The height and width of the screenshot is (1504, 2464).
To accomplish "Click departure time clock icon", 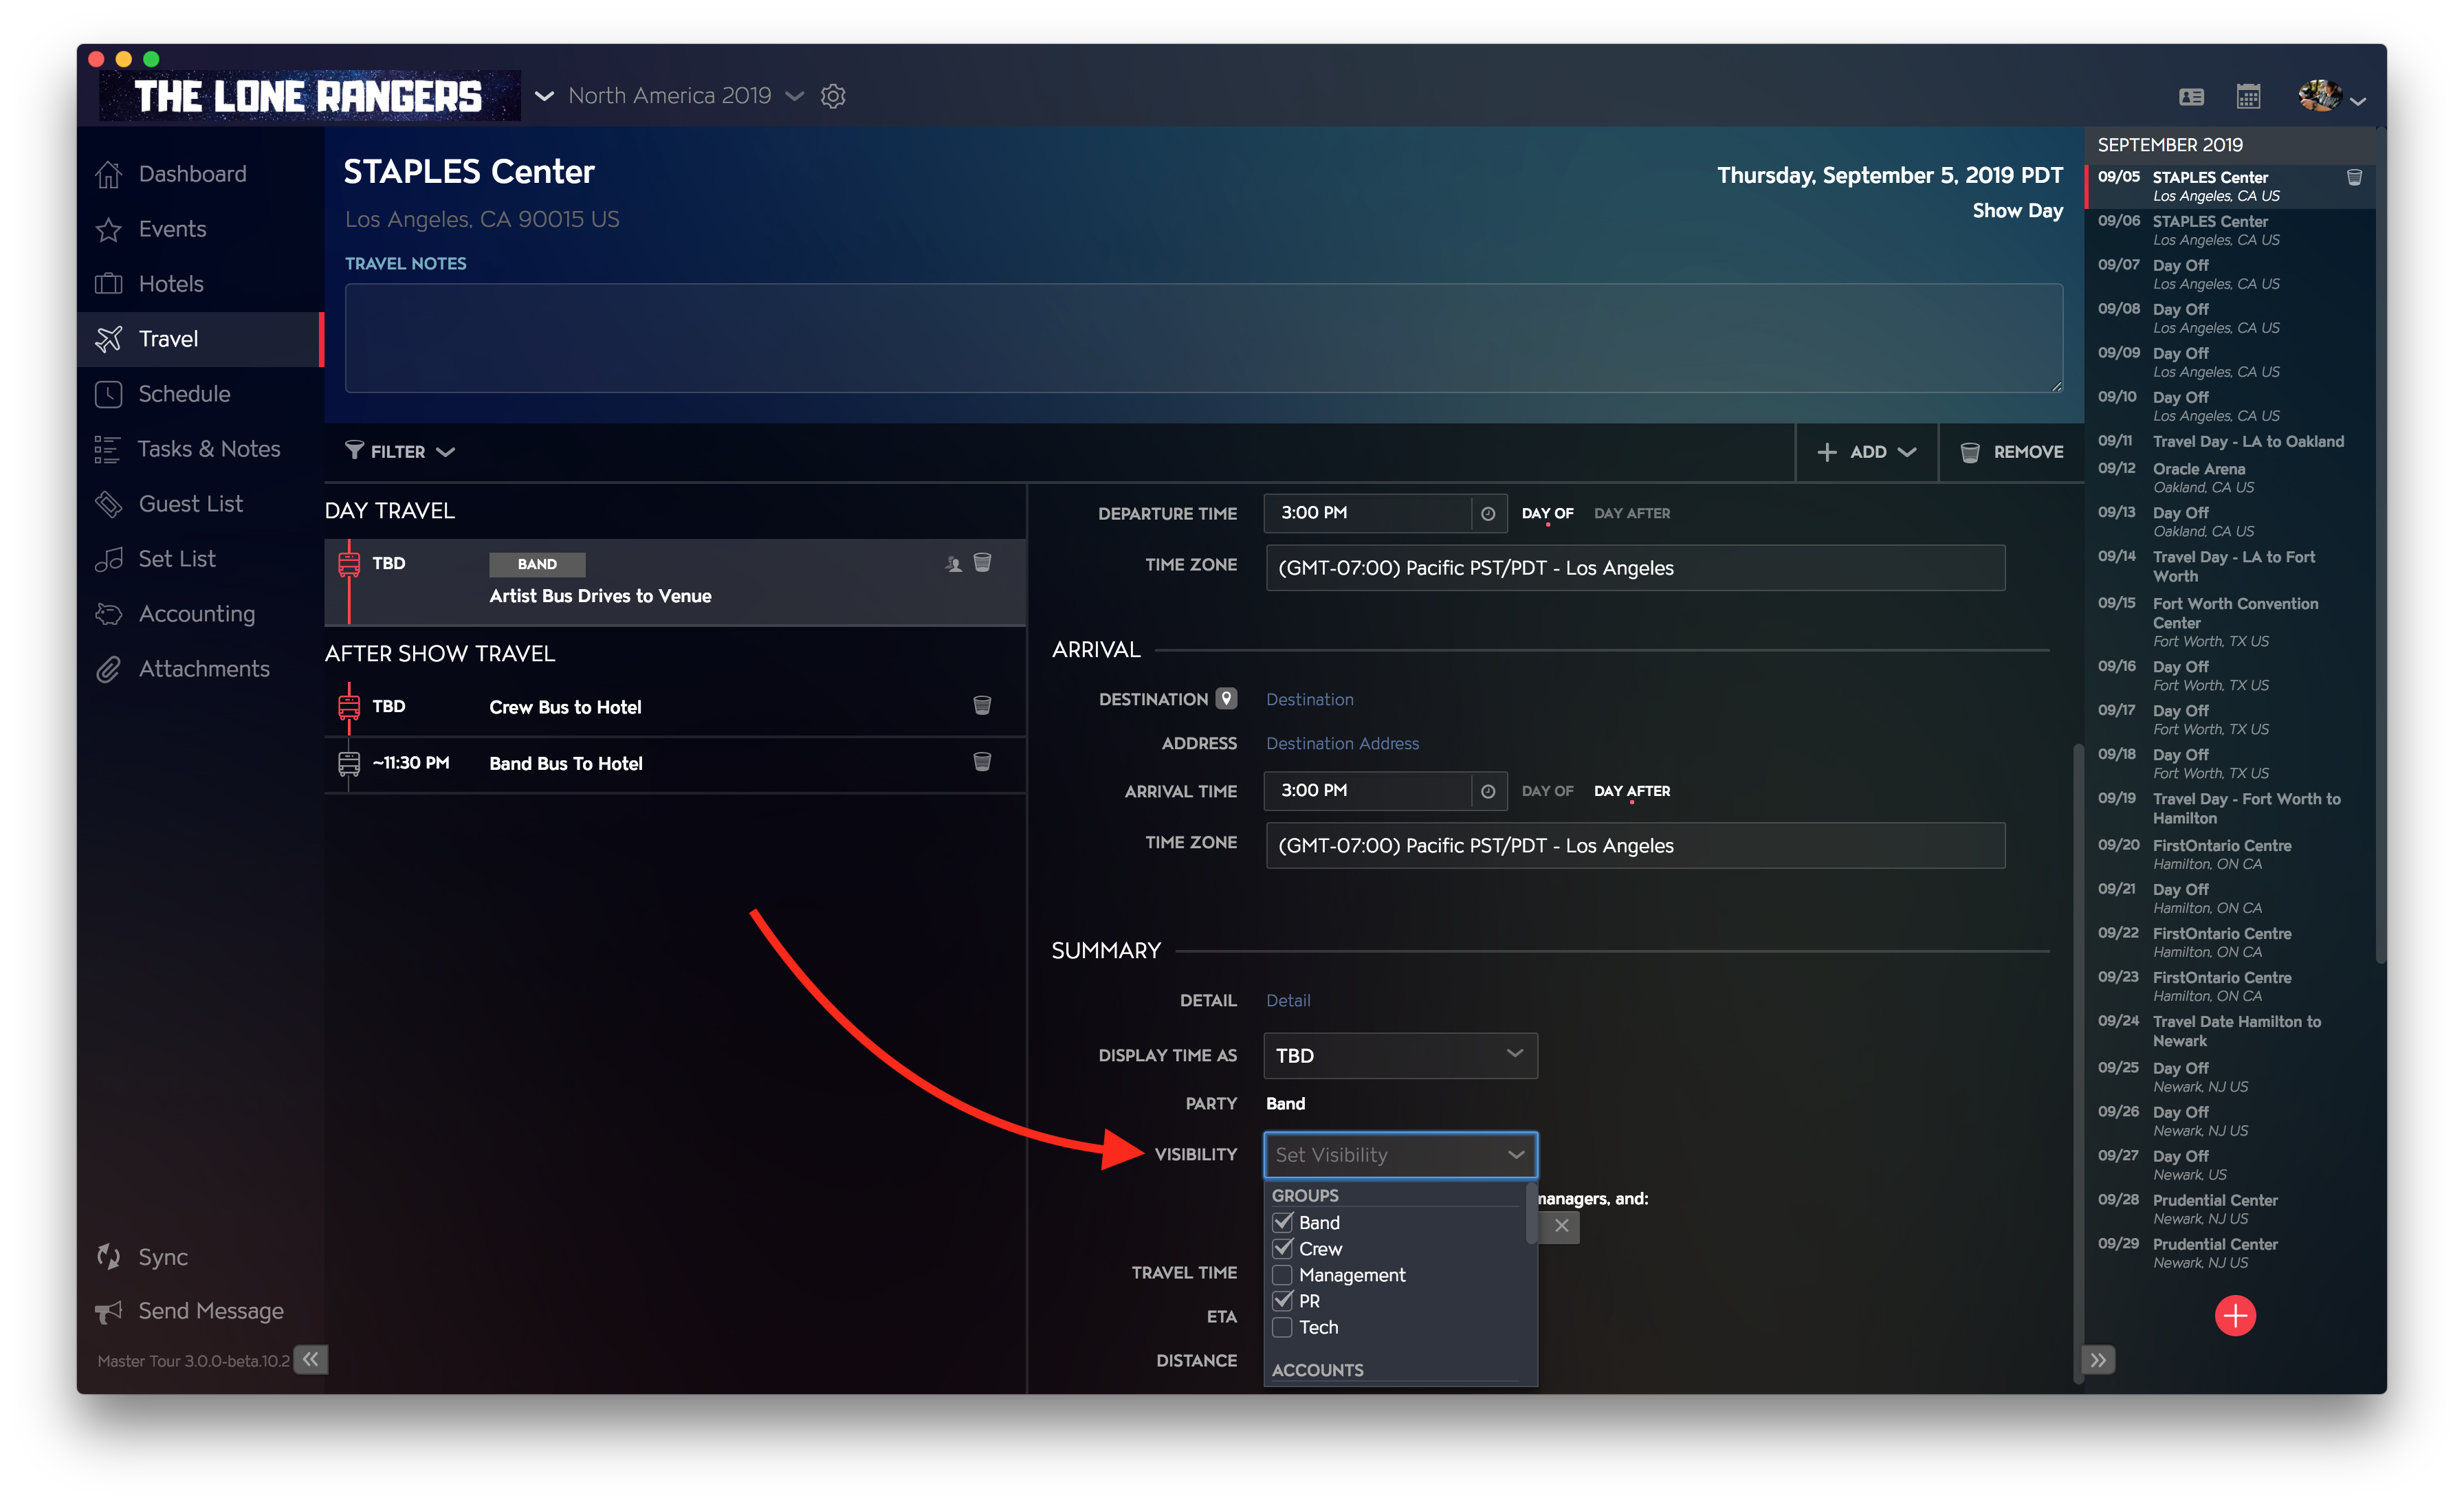I will [1488, 513].
